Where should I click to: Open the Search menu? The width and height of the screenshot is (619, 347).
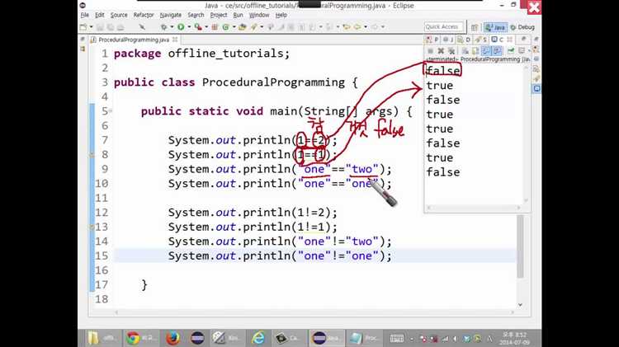pyautogui.click(x=196, y=15)
